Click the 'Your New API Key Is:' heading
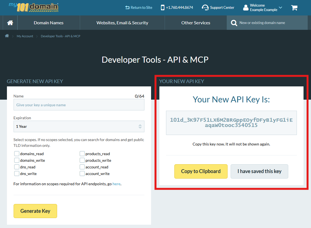 (x=231, y=99)
